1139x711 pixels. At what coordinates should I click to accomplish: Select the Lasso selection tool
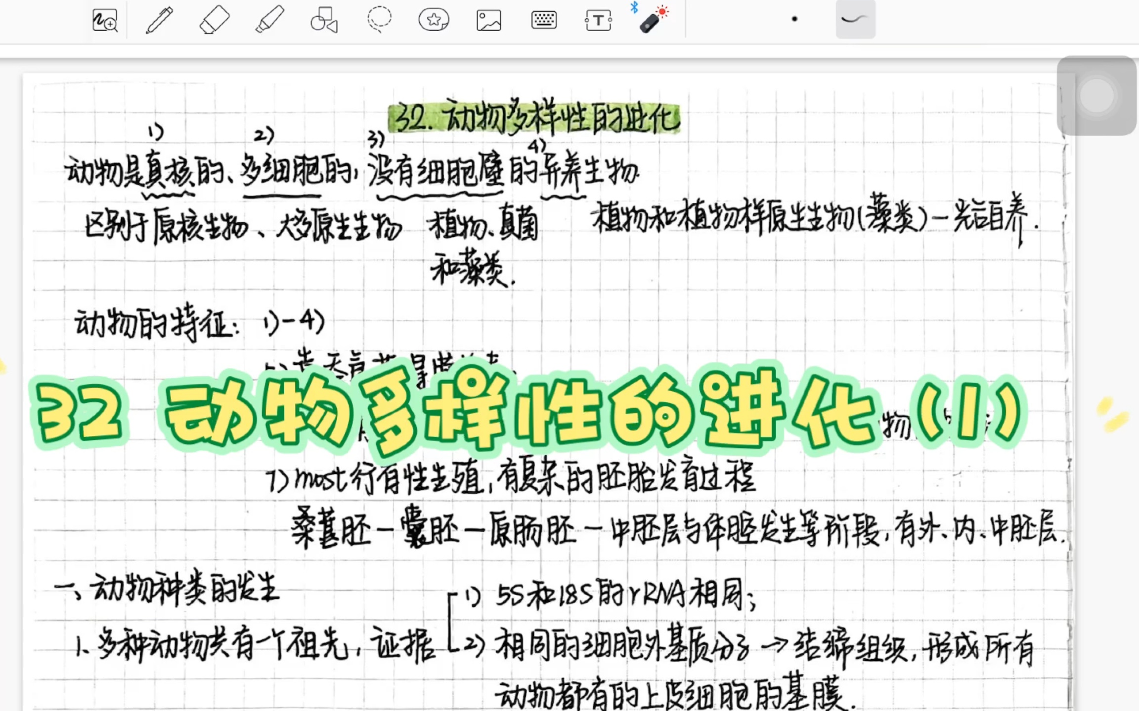point(379,20)
